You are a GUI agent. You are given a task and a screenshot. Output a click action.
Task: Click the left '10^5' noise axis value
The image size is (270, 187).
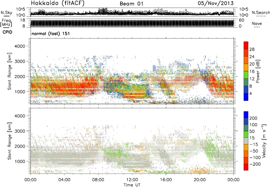(21, 9)
